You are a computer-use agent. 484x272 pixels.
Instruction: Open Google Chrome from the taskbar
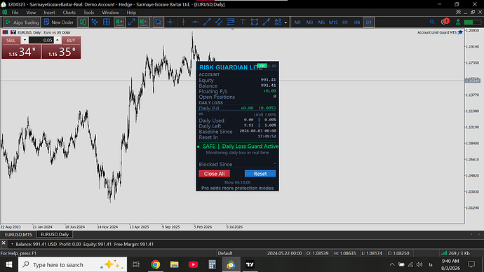point(155,264)
